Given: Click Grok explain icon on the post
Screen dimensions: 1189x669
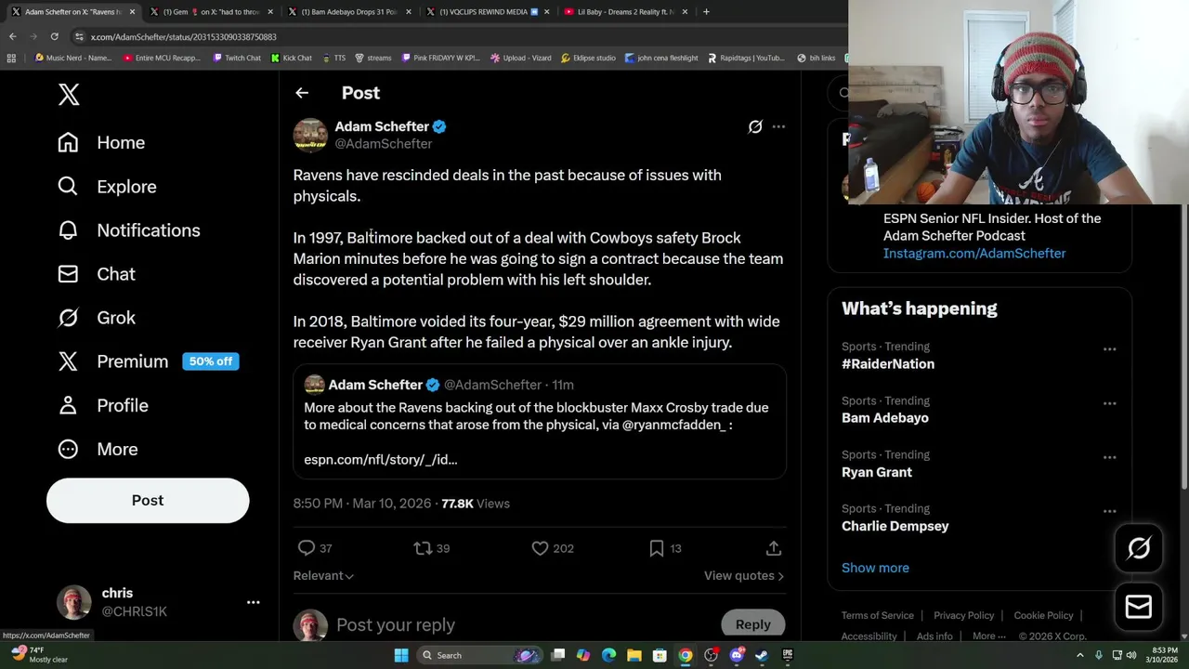Looking at the screenshot, I should tap(755, 126).
